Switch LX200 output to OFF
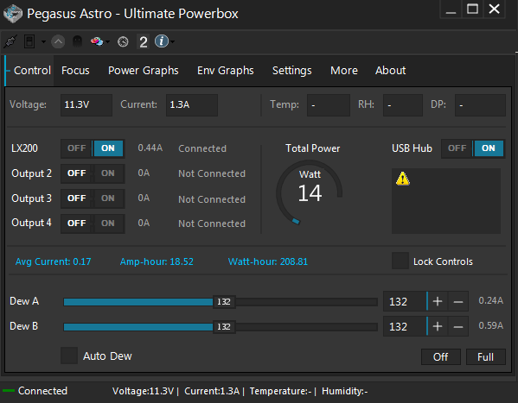Viewport: 518px width, 403px height. coord(76,148)
